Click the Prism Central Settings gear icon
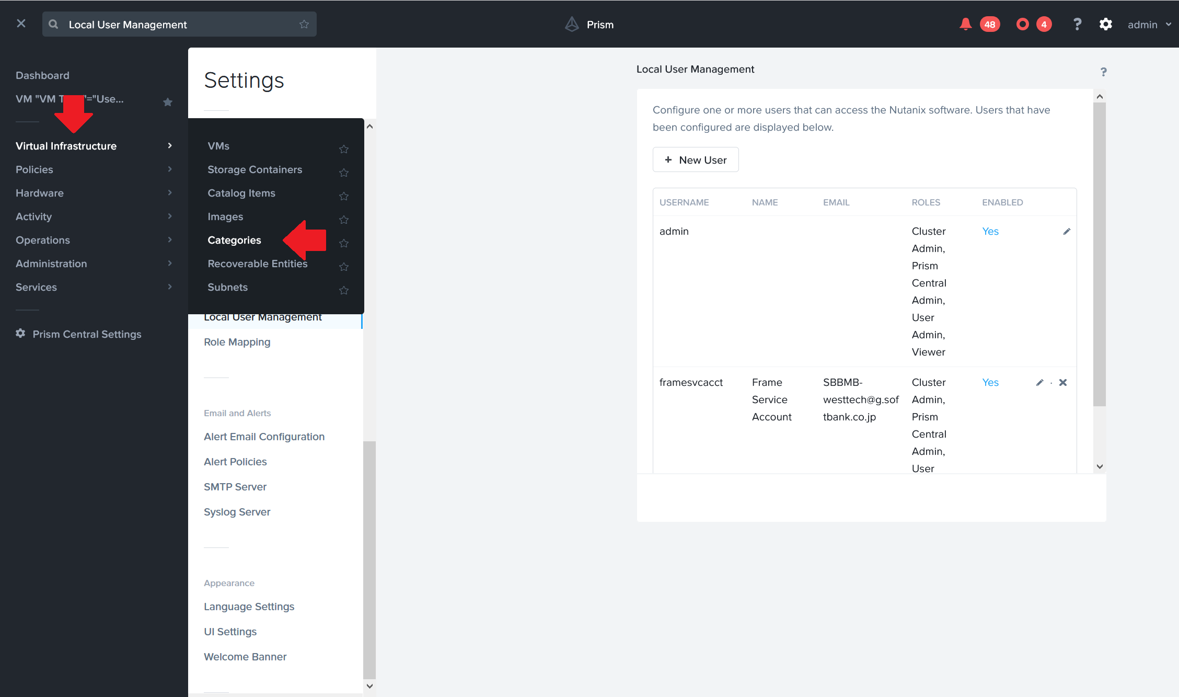 pos(20,333)
